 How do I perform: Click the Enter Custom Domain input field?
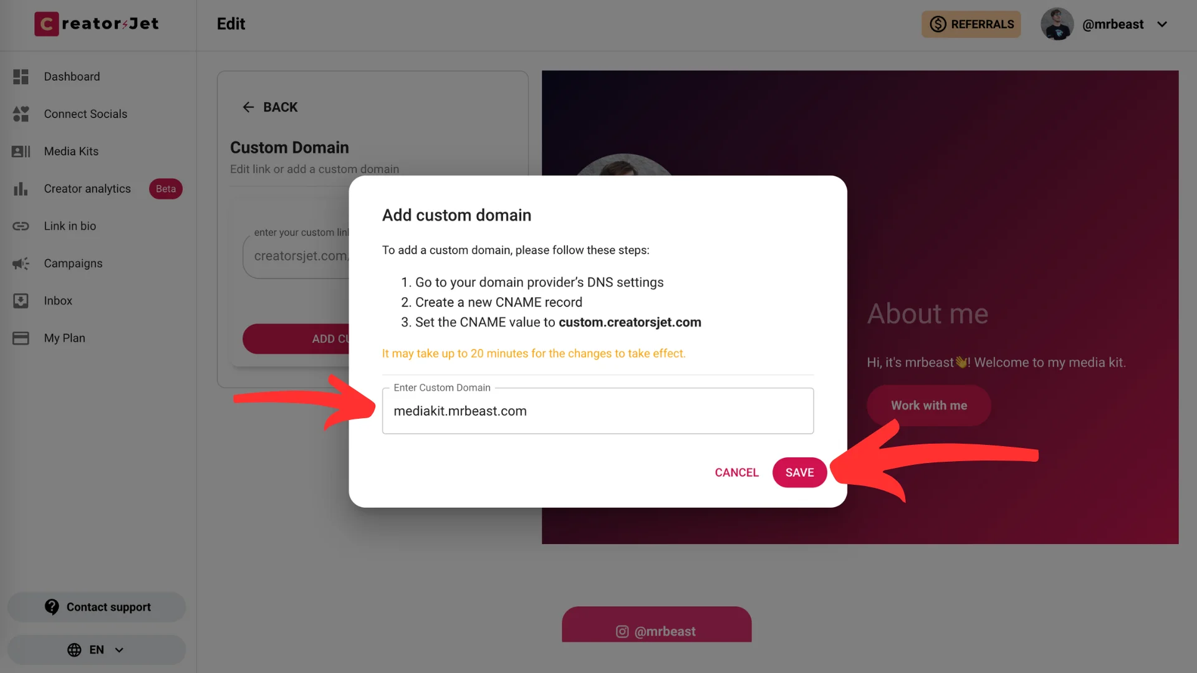(x=598, y=410)
